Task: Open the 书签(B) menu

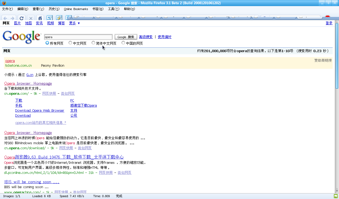Action: pyautogui.click(x=98, y=9)
